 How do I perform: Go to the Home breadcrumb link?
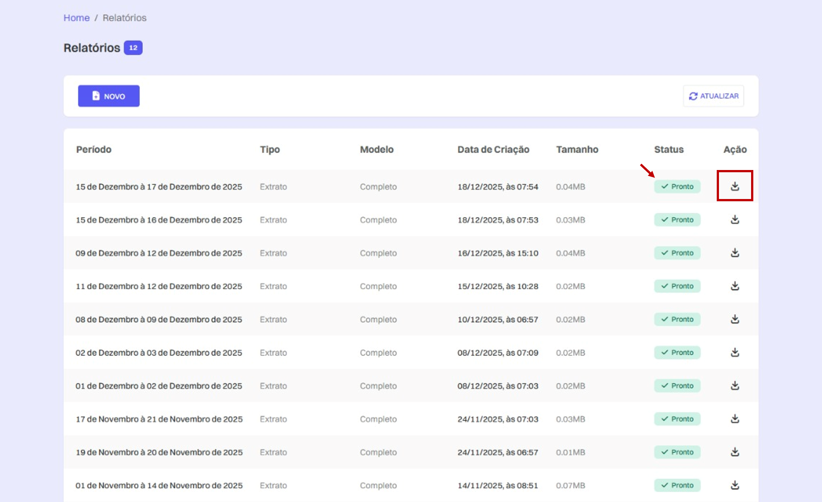pos(76,18)
